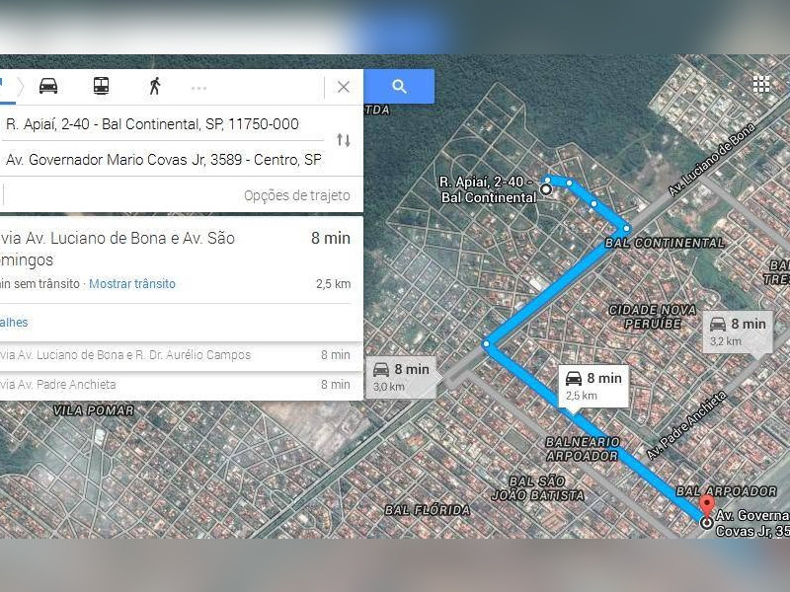Click the 8 min 3,2 km alternate route callout
Viewport: 790px width, 592px height.
point(738,332)
